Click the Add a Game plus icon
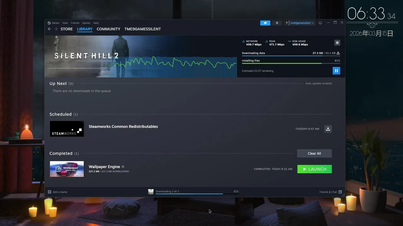This screenshot has height=226, width=403. pos(49,192)
